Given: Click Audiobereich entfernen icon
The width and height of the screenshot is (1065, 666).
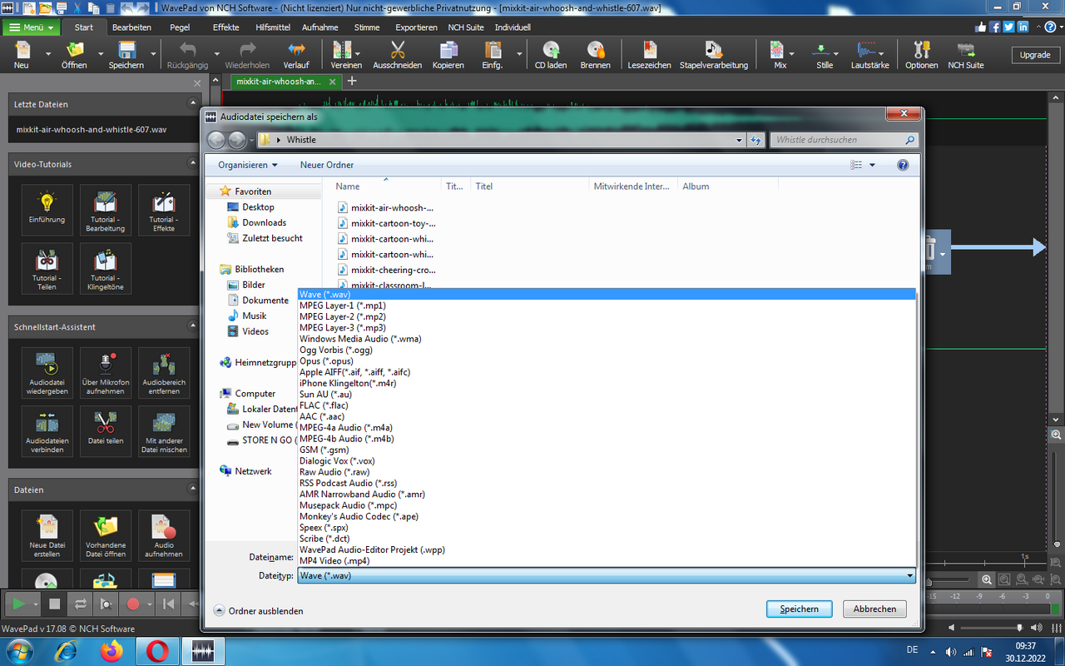Looking at the screenshot, I should pos(164,372).
